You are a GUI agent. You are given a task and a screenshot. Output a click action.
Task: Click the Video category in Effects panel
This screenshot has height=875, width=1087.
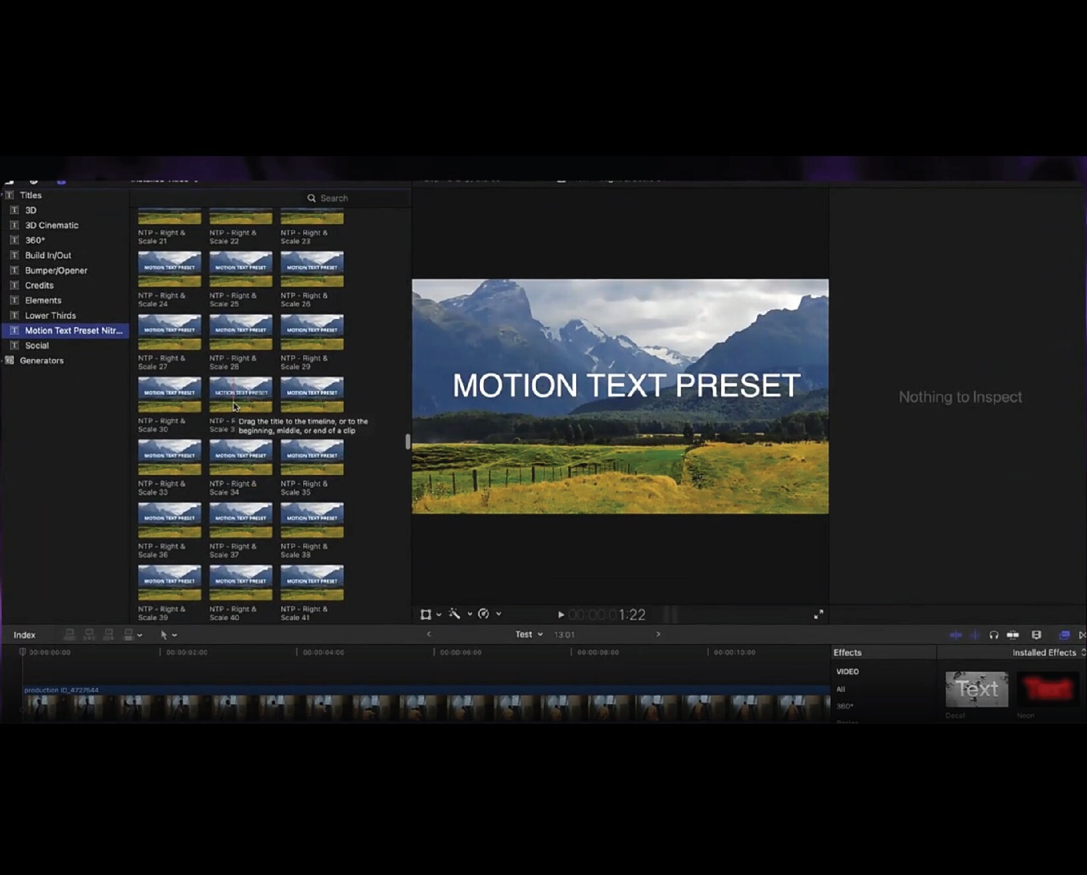(848, 671)
